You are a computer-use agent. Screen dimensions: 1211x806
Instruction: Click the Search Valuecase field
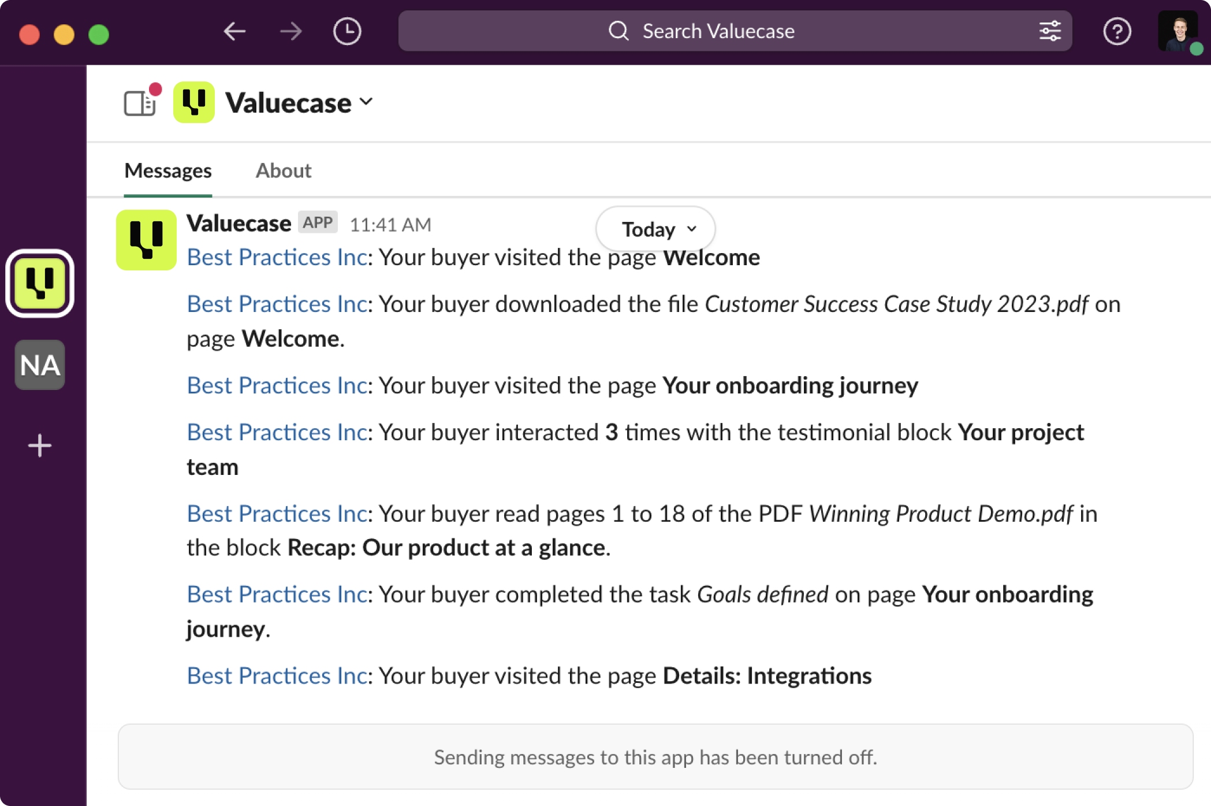point(735,31)
